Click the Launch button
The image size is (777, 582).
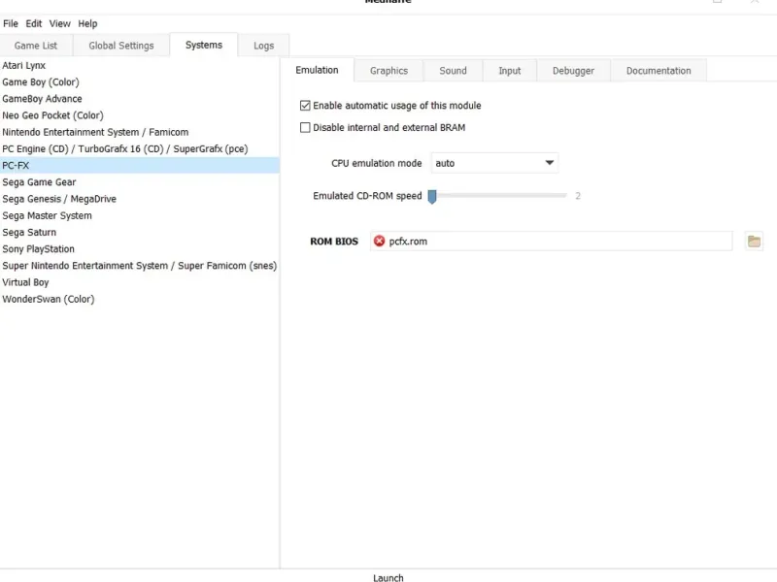[388, 577]
